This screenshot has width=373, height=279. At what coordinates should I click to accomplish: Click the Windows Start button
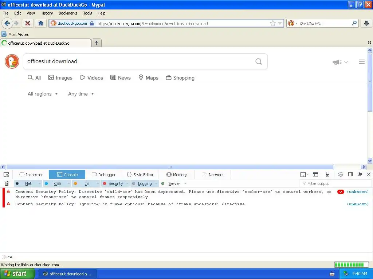(17, 274)
